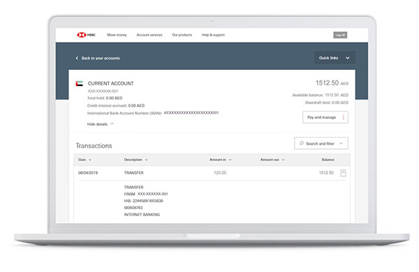Open the Help & support menu
The image size is (419, 272).
(213, 35)
